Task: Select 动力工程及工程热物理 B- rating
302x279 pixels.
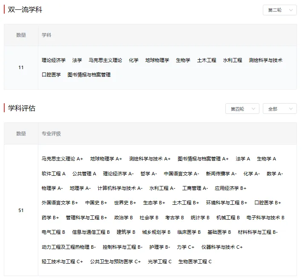Action: pos(69,247)
